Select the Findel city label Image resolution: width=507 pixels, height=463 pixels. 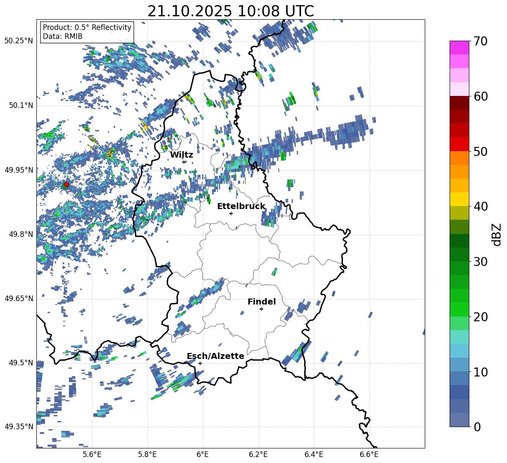point(262,302)
